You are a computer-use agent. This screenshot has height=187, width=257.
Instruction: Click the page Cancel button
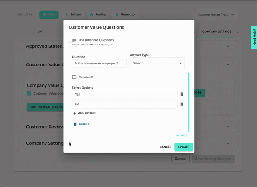pyautogui.click(x=180, y=159)
